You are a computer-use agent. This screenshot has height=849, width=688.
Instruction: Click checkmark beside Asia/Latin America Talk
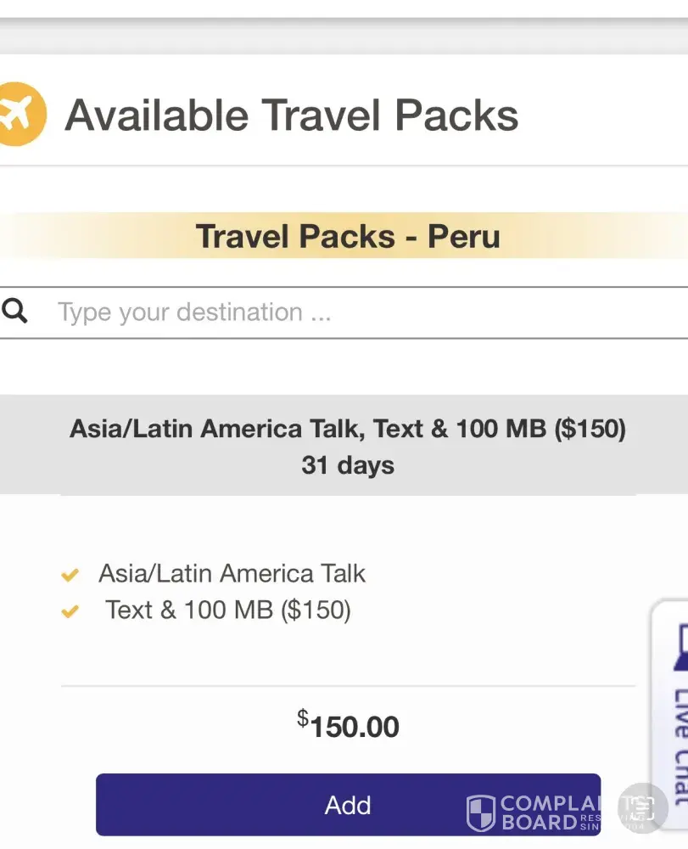coord(70,576)
